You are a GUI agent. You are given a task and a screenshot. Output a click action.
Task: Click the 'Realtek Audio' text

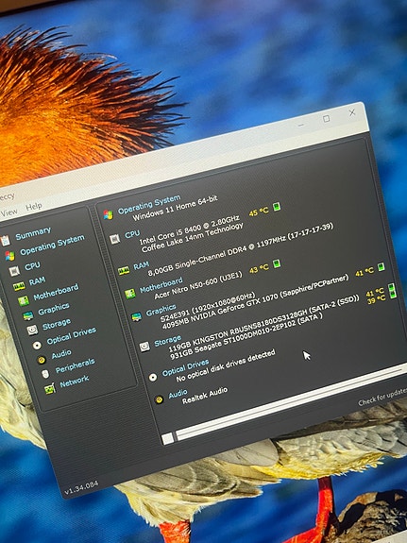(x=205, y=395)
